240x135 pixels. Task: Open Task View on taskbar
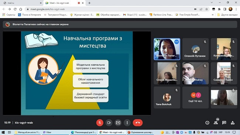(x=9, y=132)
